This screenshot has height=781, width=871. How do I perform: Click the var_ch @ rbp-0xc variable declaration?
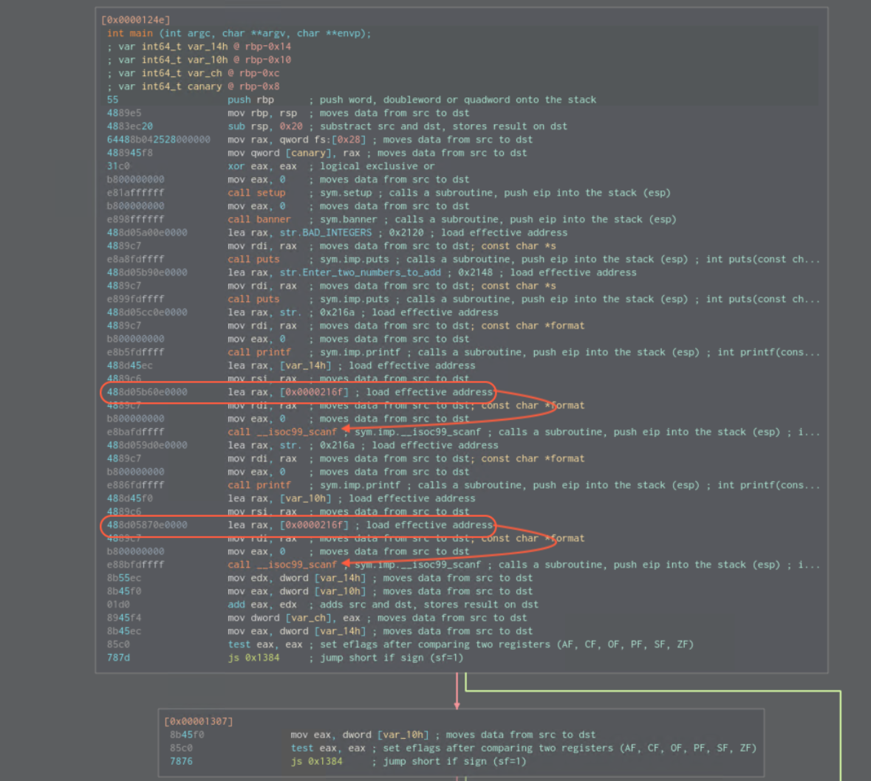pos(199,73)
